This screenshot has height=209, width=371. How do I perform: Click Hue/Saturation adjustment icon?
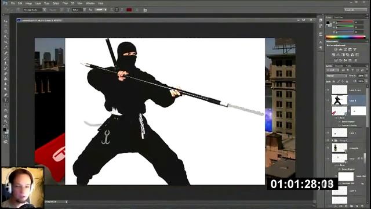click(x=333, y=55)
